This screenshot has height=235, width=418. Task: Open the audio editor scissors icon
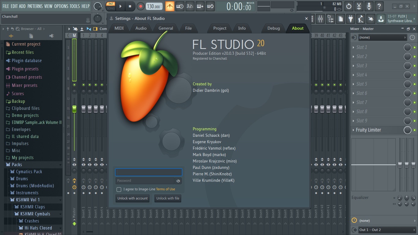tap(359, 6)
